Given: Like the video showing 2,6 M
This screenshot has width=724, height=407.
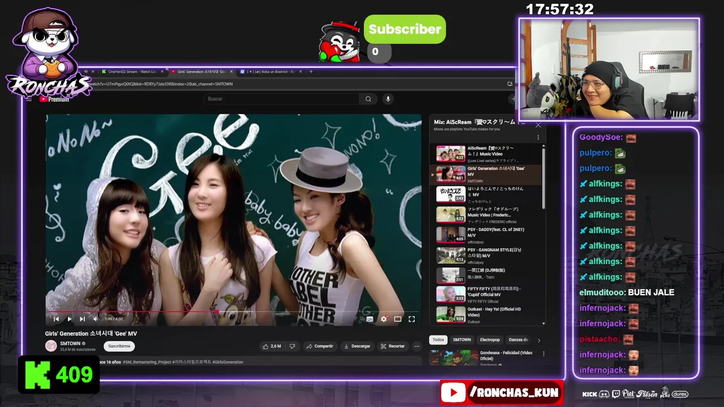Looking at the screenshot, I should tap(271, 346).
